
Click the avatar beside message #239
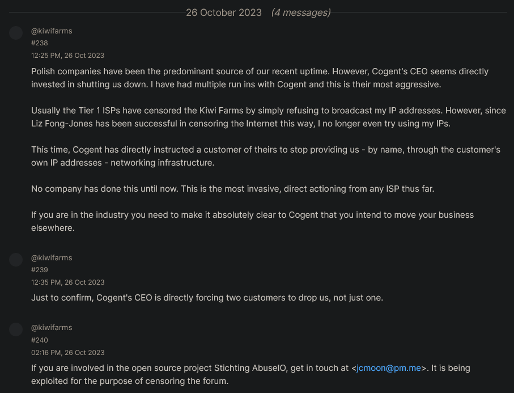(x=16, y=260)
